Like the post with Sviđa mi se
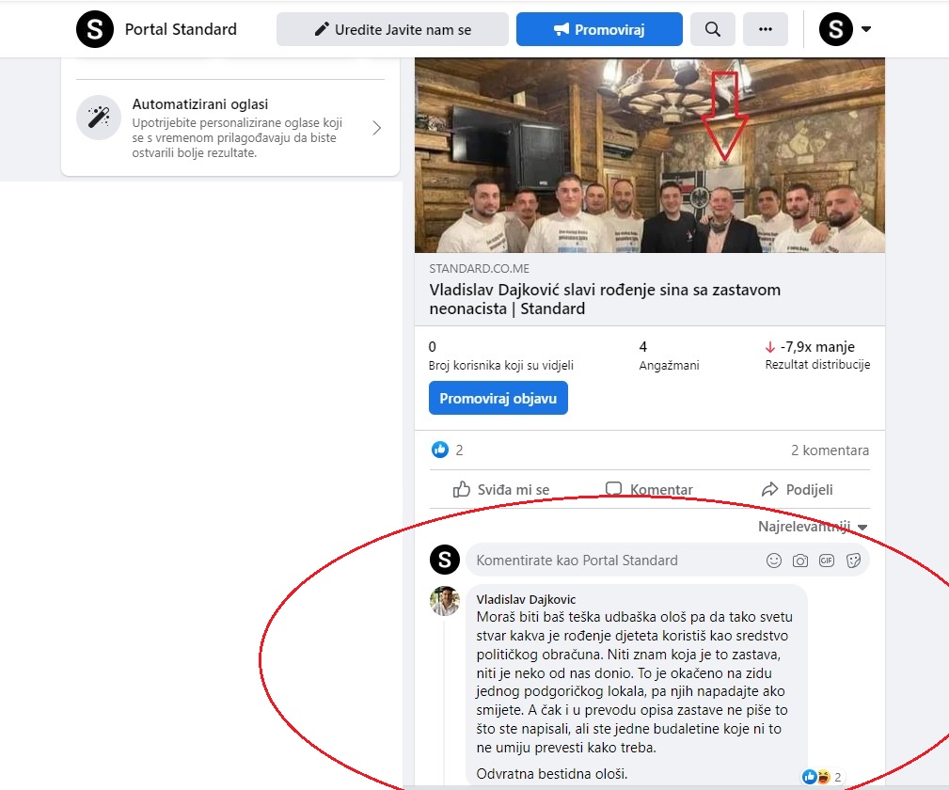The width and height of the screenshot is (949, 790). point(501,489)
